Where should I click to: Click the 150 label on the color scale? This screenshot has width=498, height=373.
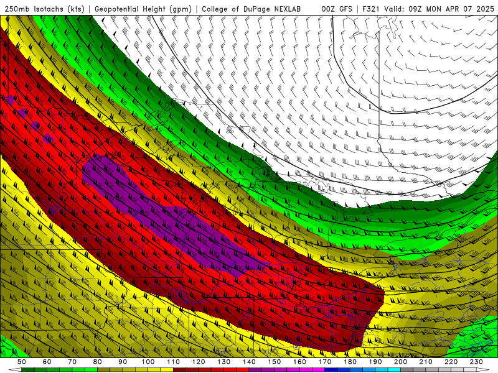275,362
